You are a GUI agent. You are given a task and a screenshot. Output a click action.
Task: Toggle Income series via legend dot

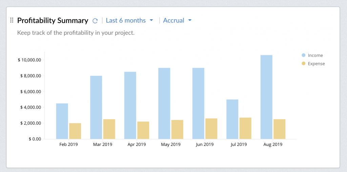[x=304, y=55]
